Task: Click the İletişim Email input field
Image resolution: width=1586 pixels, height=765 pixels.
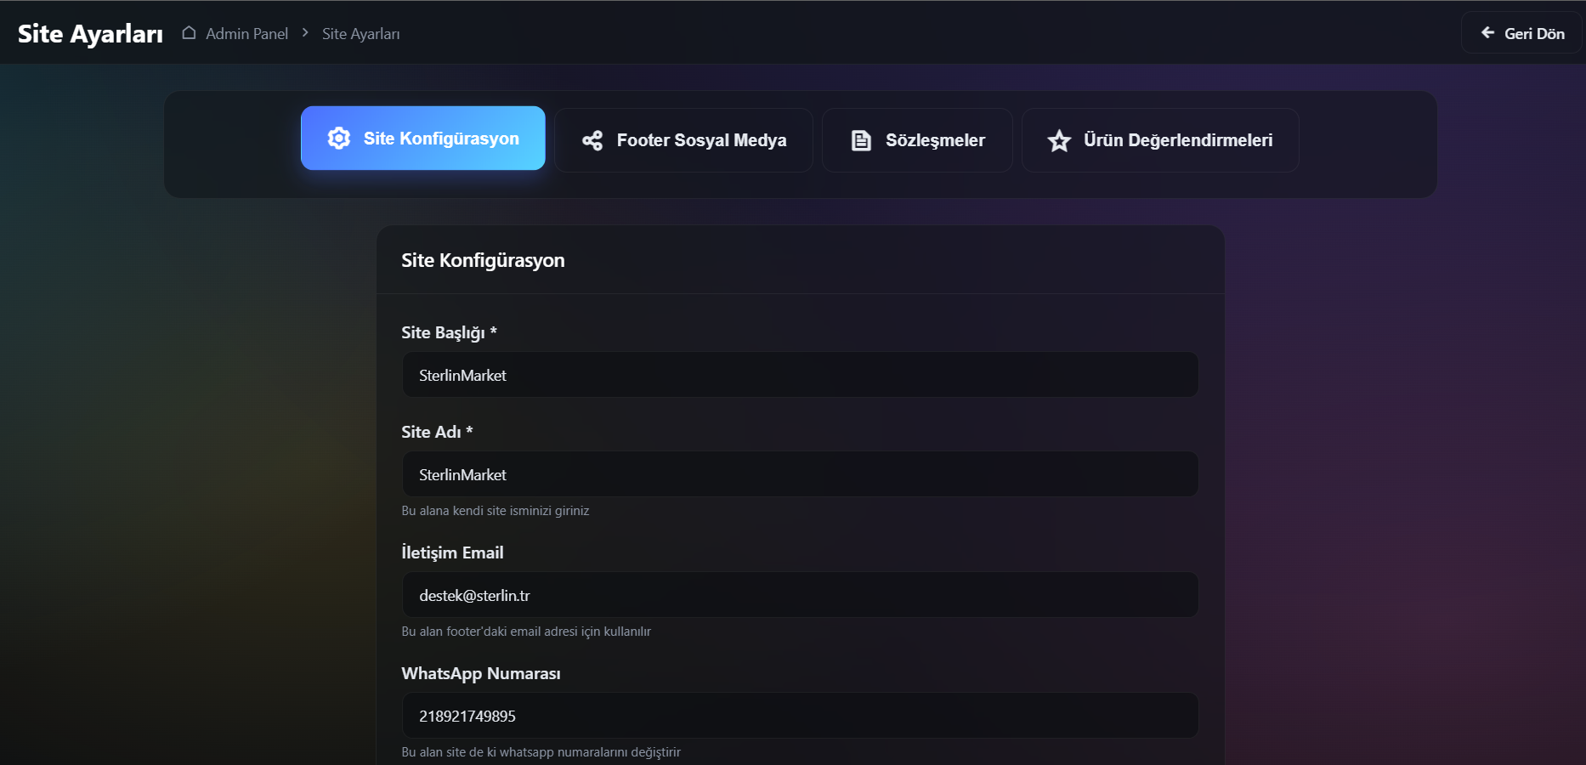Action: (x=800, y=595)
